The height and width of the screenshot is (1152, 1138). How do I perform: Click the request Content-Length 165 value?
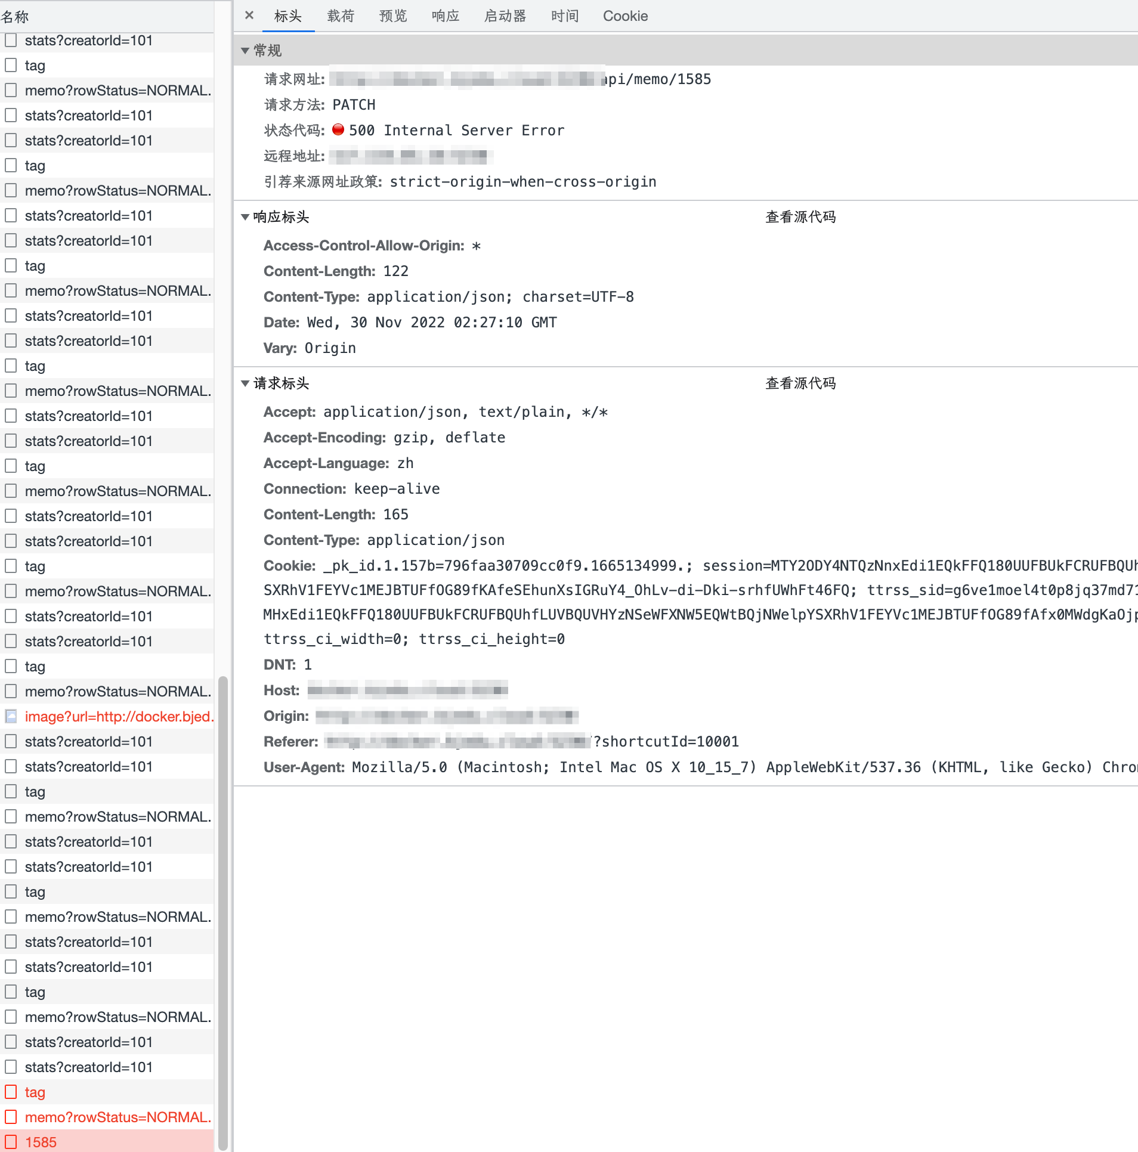396,515
